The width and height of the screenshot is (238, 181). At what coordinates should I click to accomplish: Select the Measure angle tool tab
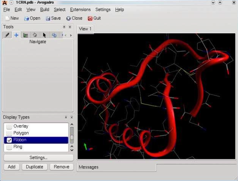point(25,35)
